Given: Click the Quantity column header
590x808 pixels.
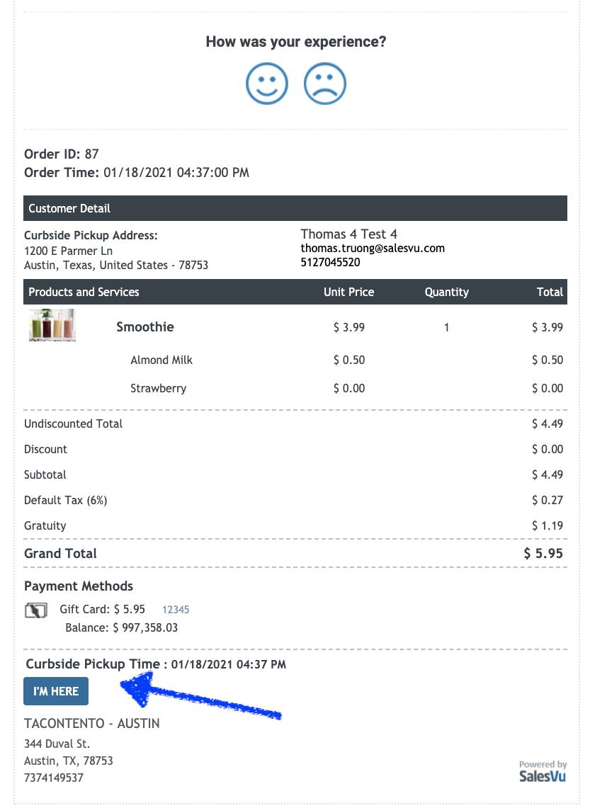Looking at the screenshot, I should (446, 292).
